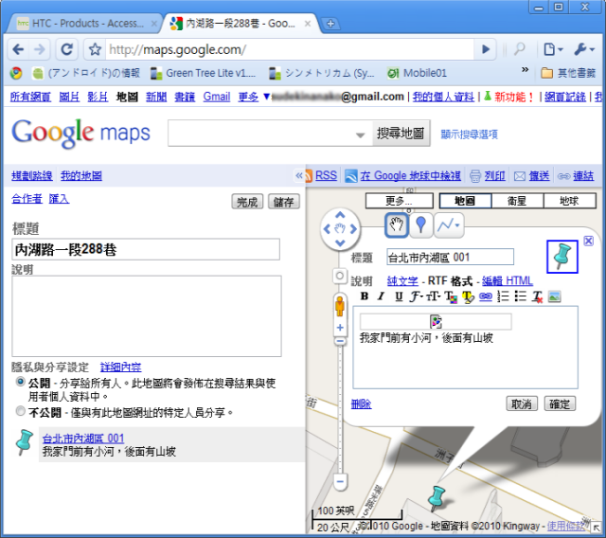Open 台北市內湖區 001 placemark in list

(83, 439)
